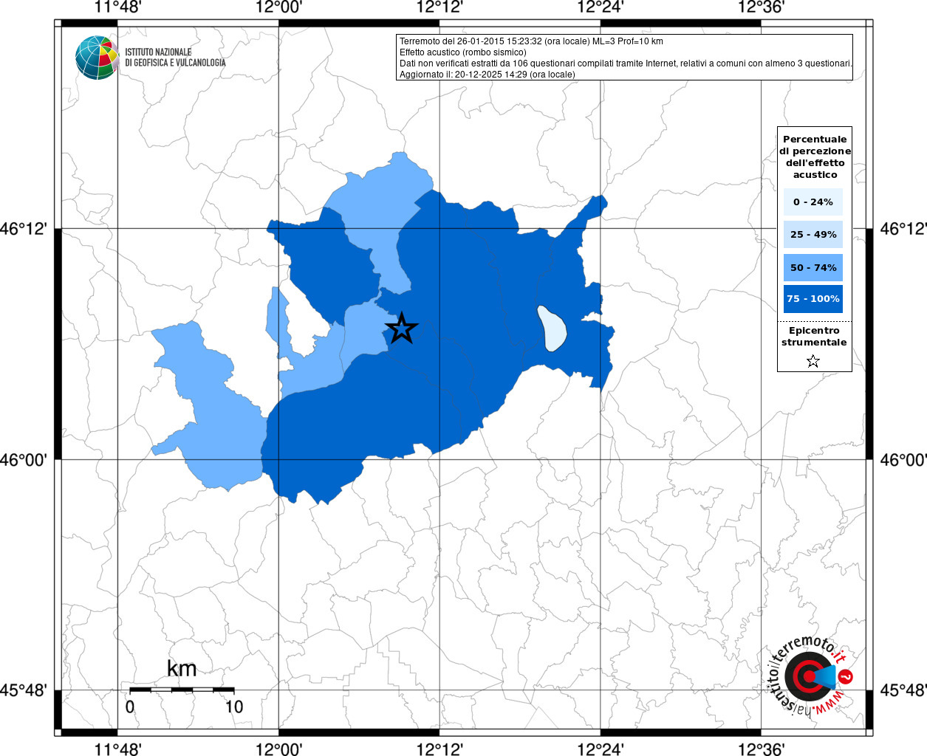Click the top axis label 12°00'
The image size is (927, 756).
(x=279, y=8)
